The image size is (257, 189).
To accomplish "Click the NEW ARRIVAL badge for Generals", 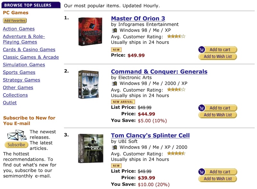I will [123, 102].
